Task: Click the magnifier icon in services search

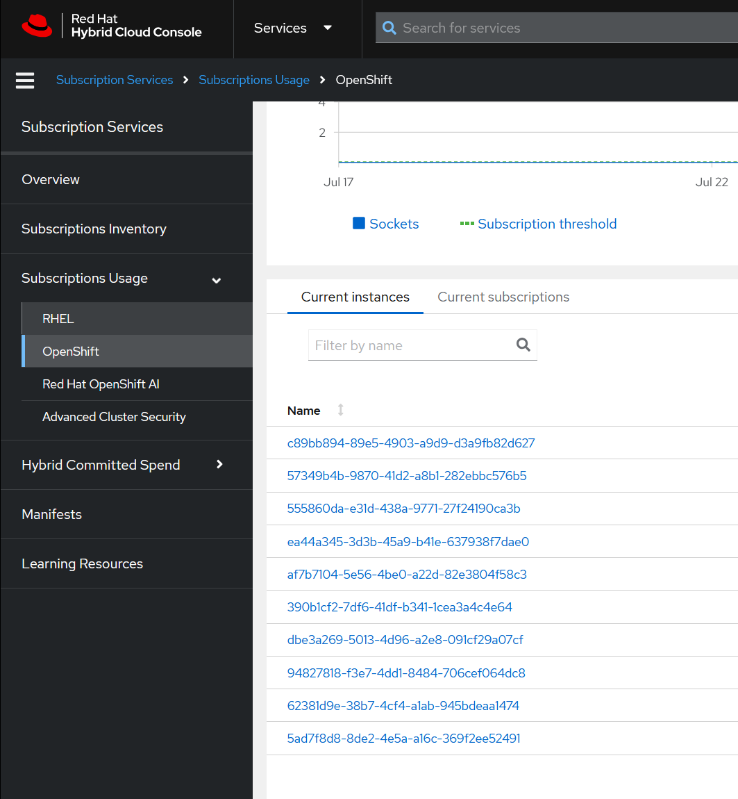Action: [x=389, y=28]
